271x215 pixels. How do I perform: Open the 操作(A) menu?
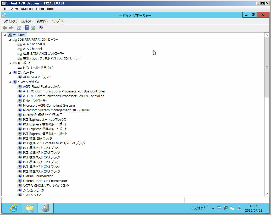[x=27, y=21]
